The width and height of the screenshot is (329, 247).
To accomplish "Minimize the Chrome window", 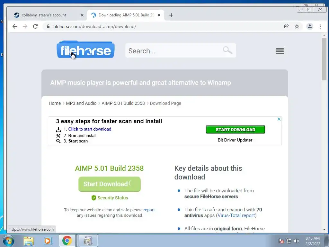I will [301, 10].
